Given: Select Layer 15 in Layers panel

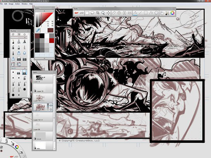Looking at the screenshot, I should 43,88.
